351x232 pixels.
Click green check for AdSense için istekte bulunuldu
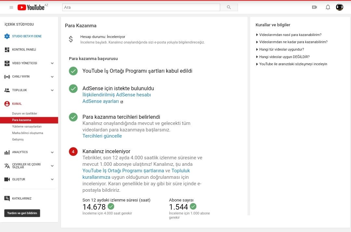[x=73, y=89]
